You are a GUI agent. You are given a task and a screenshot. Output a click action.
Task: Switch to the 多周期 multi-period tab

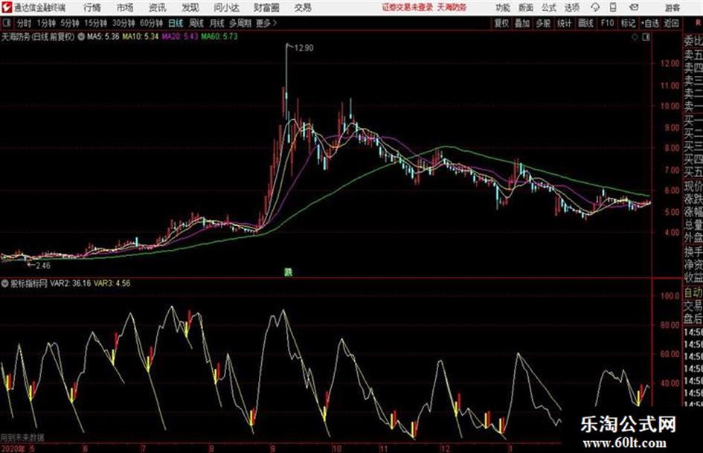(x=240, y=23)
